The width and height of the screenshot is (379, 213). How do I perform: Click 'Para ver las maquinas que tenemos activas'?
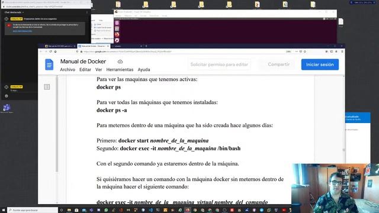tap(147, 79)
